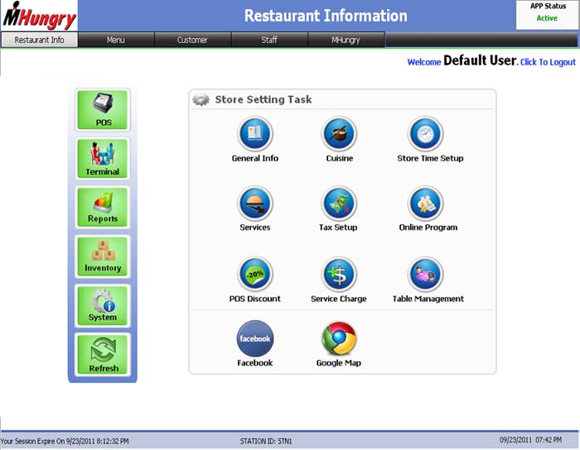The height and width of the screenshot is (450, 580).
Task: Open Reports from the sidebar
Action: [x=104, y=207]
